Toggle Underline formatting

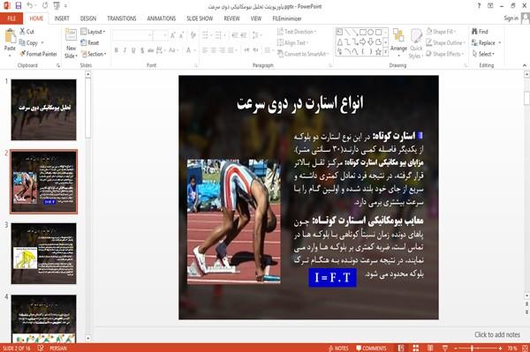[x=133, y=50]
